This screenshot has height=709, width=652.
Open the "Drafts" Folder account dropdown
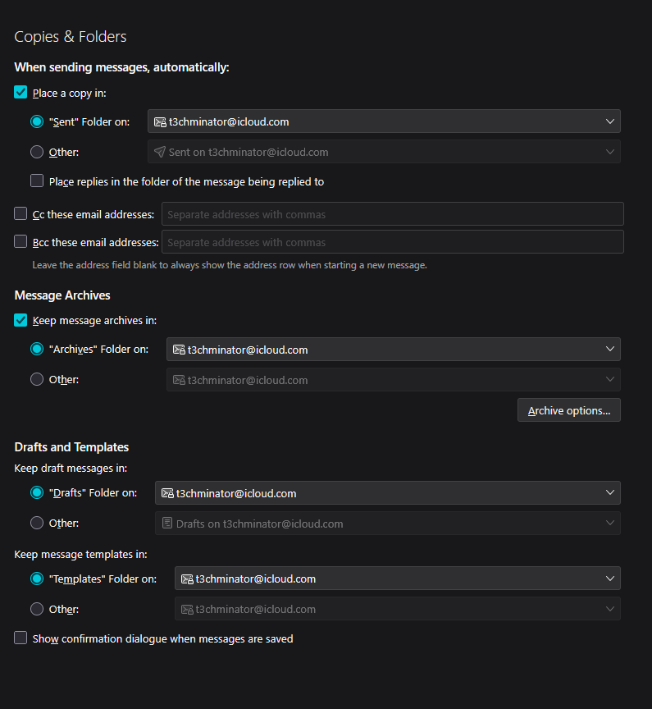[x=387, y=493]
